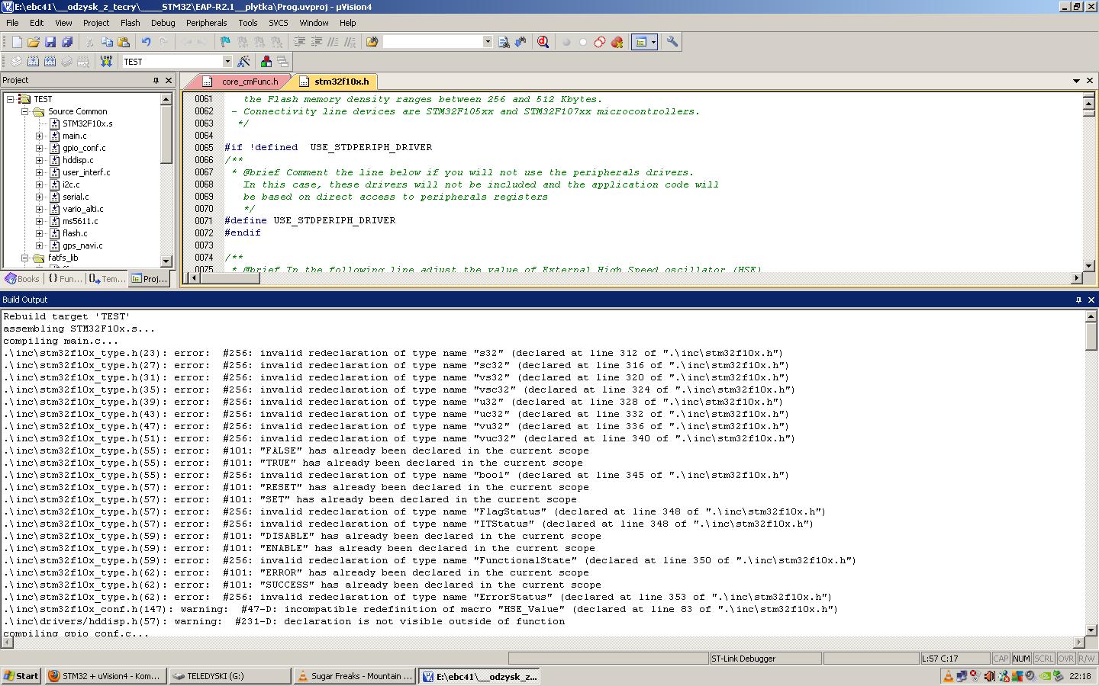Switch to the STM32 + uVision4 Firefox taskbar window
The width and height of the screenshot is (1099, 686).
click(105, 676)
